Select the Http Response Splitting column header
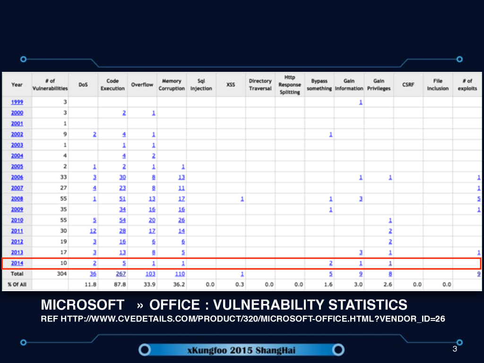 (x=290, y=85)
